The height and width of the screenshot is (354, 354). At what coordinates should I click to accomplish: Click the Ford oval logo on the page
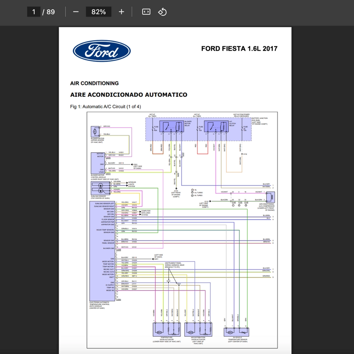[102, 51]
